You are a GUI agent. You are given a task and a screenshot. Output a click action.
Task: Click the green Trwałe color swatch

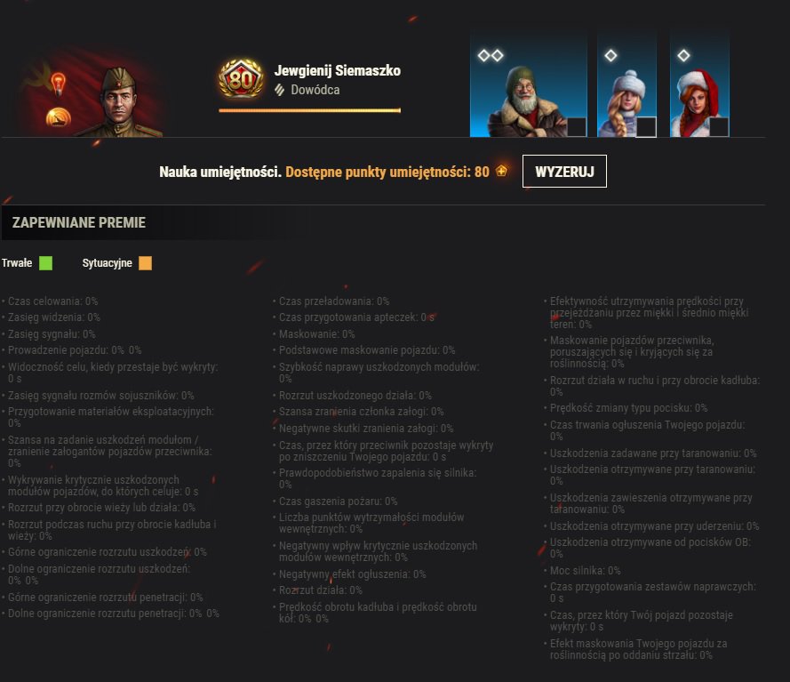pos(46,263)
